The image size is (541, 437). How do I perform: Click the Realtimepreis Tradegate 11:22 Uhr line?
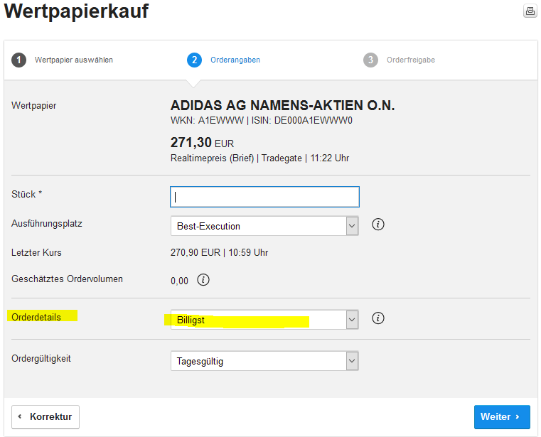(259, 158)
